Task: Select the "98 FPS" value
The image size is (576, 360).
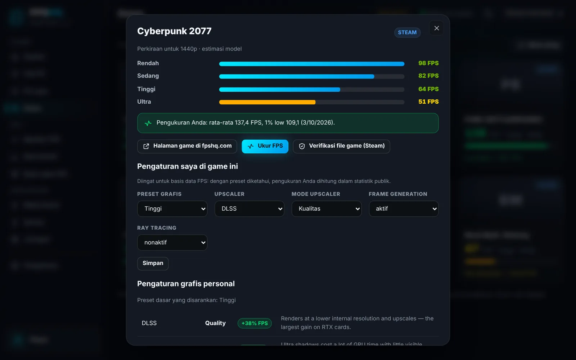Action: [x=428, y=63]
